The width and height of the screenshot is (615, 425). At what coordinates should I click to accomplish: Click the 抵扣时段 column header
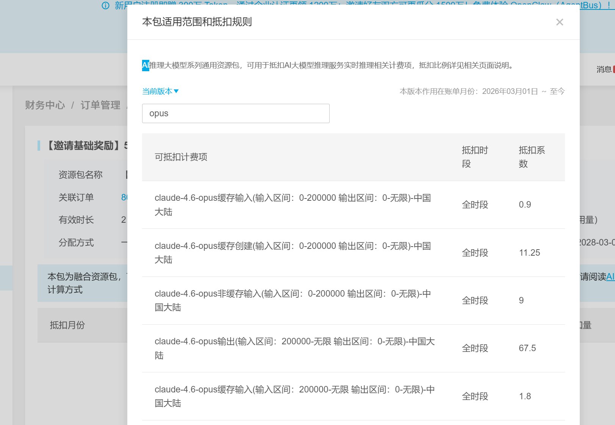475,157
